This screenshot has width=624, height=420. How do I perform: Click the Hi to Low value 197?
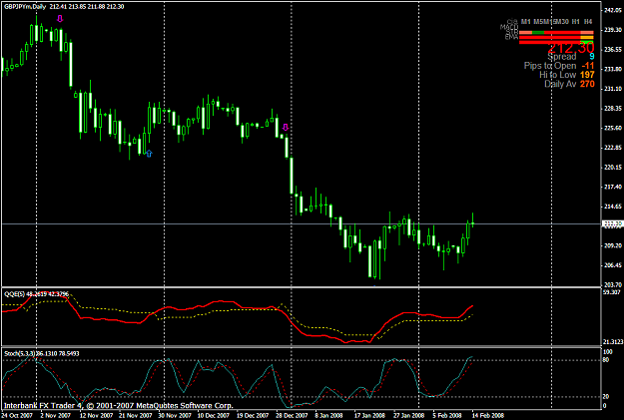pos(587,75)
